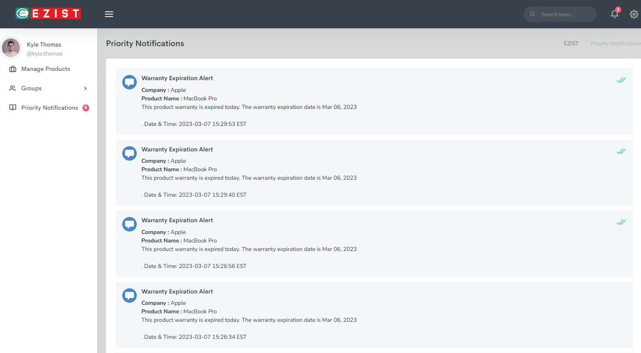Click the EZIST logo

point(48,14)
